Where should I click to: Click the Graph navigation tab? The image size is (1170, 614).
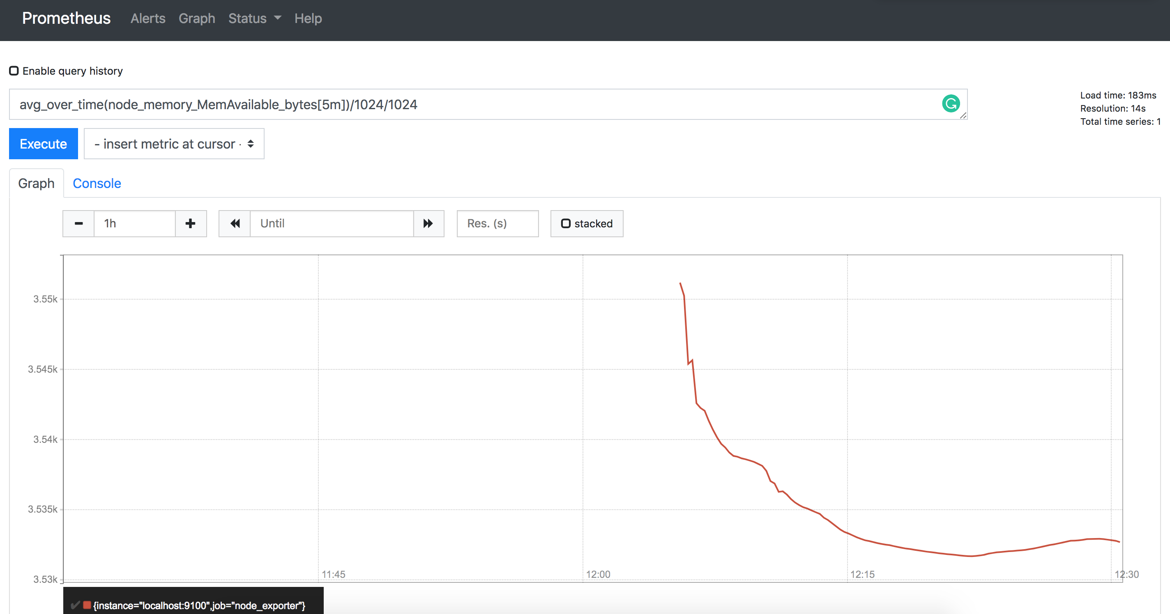pyautogui.click(x=37, y=183)
